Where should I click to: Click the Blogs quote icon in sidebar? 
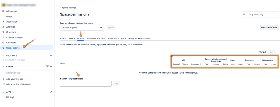pos(3,16)
